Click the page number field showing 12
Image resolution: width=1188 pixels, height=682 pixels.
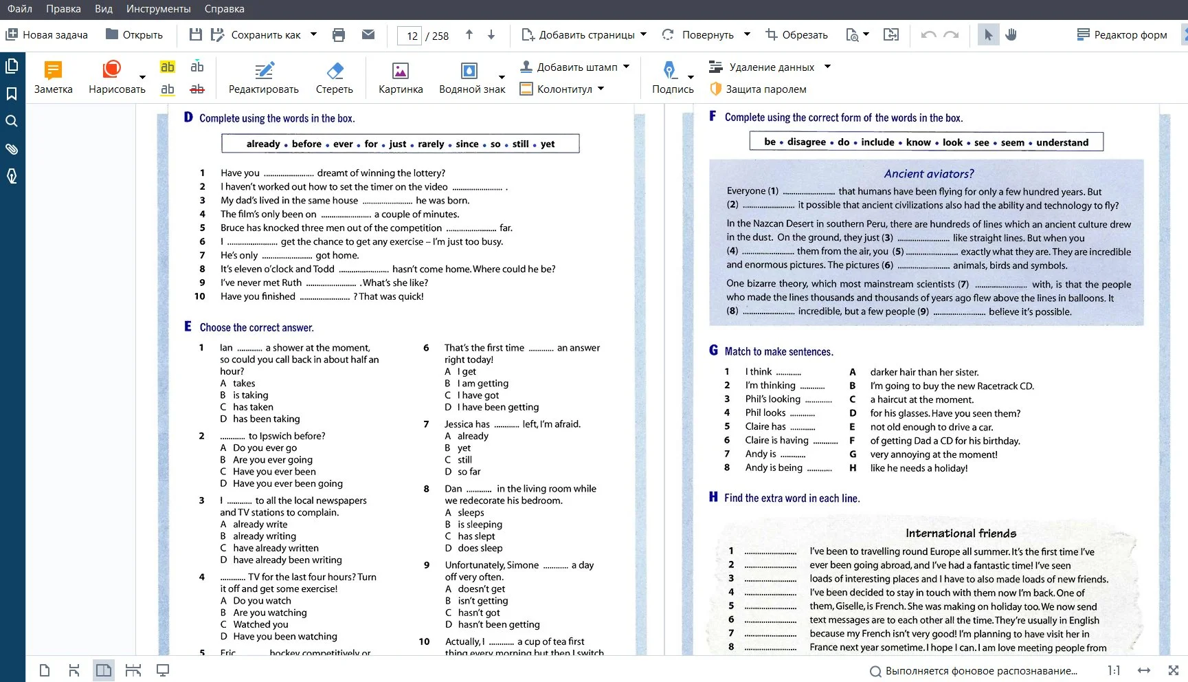point(410,35)
